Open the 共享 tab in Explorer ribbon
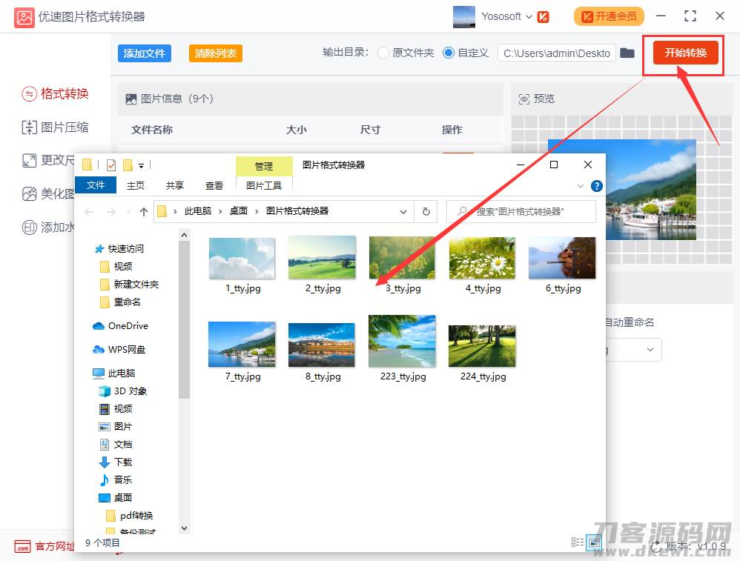The width and height of the screenshot is (740, 561). click(x=174, y=186)
